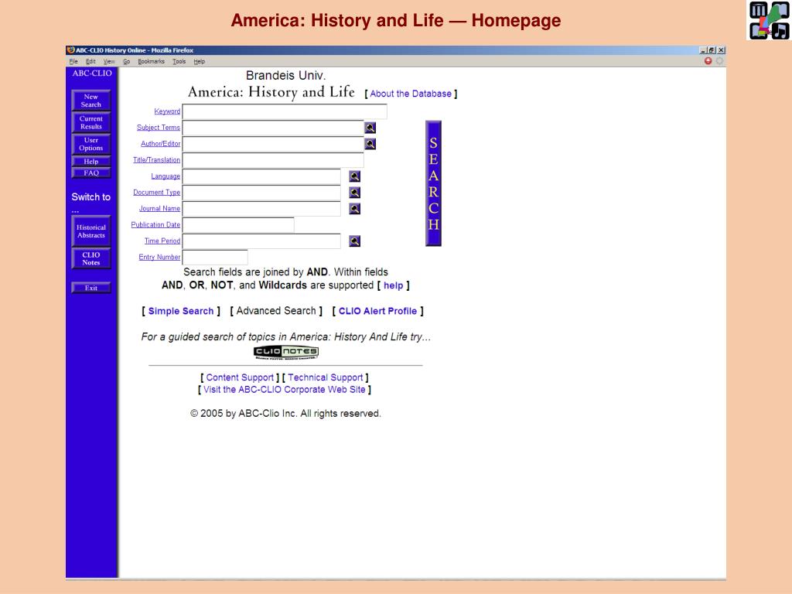792x594 pixels.
Task: Switch to Simple Search
Action: pyautogui.click(x=181, y=311)
